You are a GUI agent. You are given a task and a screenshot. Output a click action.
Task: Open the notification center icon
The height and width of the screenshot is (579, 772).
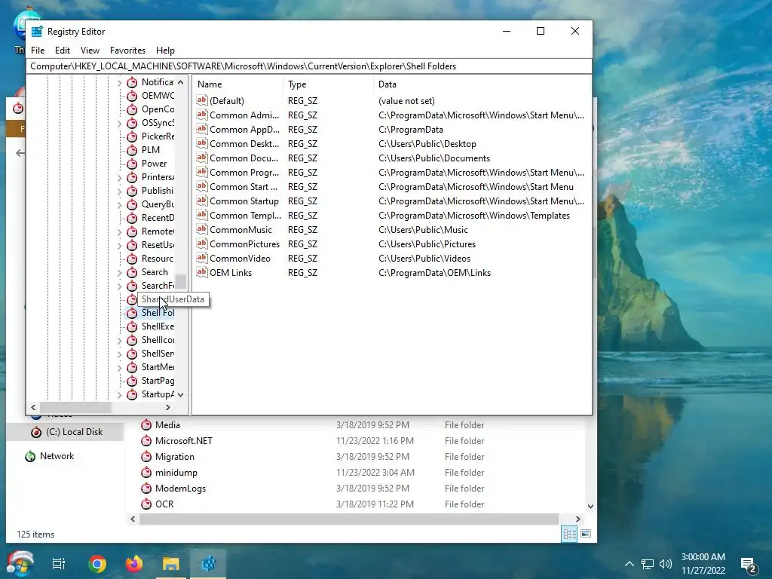[x=749, y=565]
